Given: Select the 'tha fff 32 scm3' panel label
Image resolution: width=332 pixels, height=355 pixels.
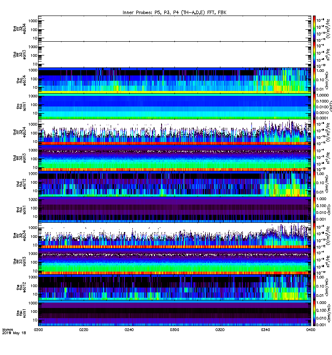Looking at the screenshot, I should click(x=19, y=55).
